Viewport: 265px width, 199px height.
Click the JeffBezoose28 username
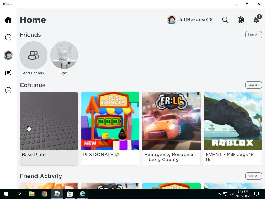195,20
